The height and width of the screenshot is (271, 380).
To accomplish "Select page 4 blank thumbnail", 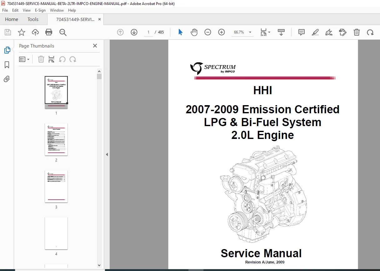I will coord(56,233).
